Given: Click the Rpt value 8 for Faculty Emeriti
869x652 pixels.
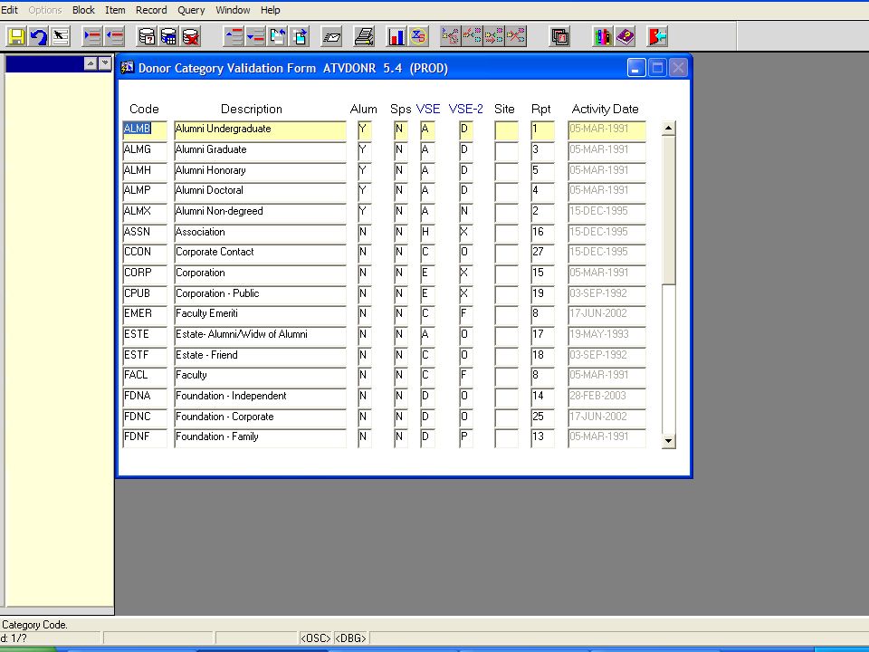Looking at the screenshot, I should pyautogui.click(x=542, y=314).
